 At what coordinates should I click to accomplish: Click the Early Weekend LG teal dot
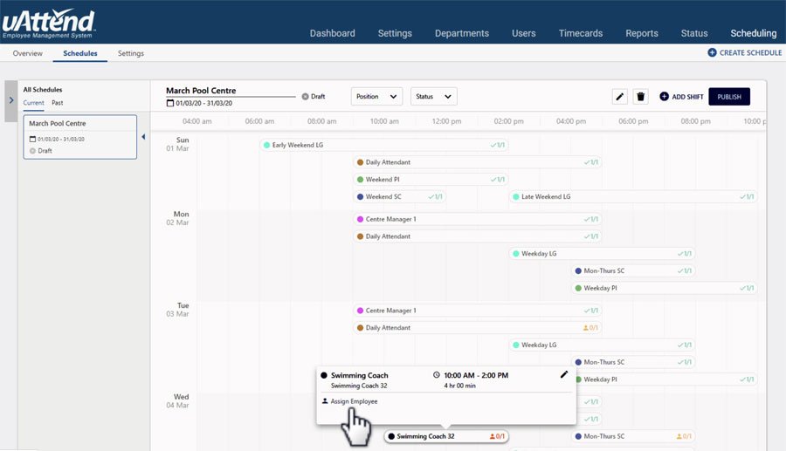266,145
